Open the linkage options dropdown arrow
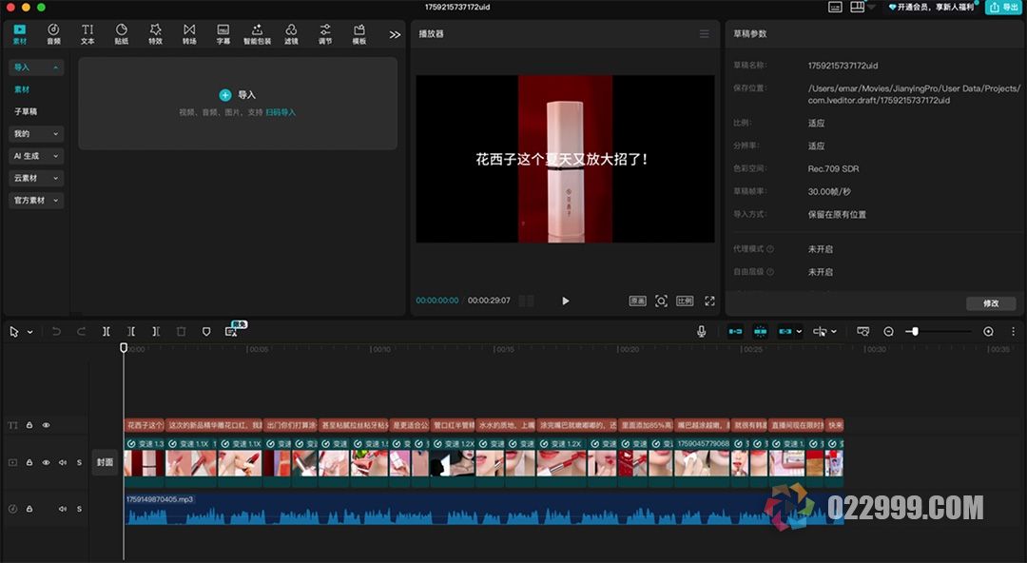 pyautogui.click(x=799, y=332)
